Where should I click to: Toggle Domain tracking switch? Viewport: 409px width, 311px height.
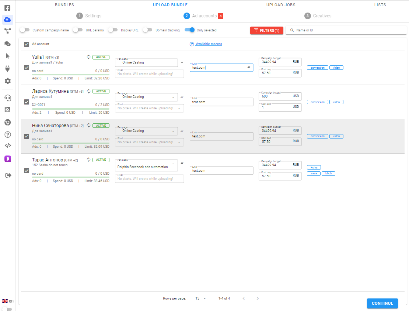[x=148, y=30]
